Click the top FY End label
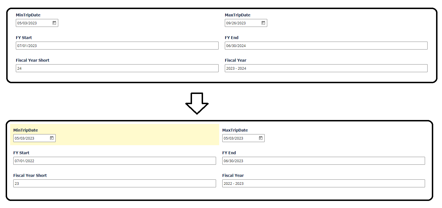The width and height of the screenshot is (442, 208). [x=232, y=38]
